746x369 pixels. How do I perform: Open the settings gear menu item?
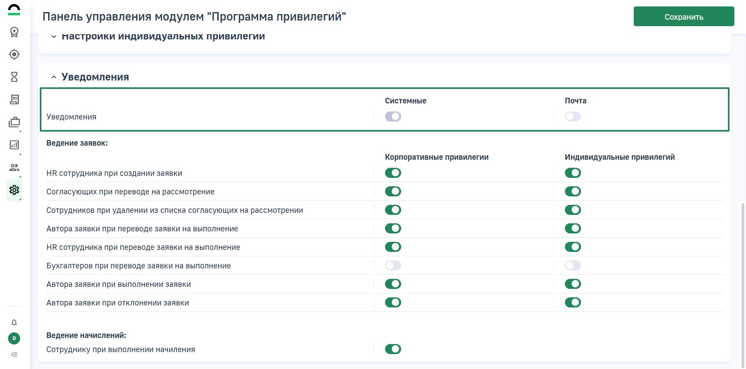pyautogui.click(x=14, y=190)
